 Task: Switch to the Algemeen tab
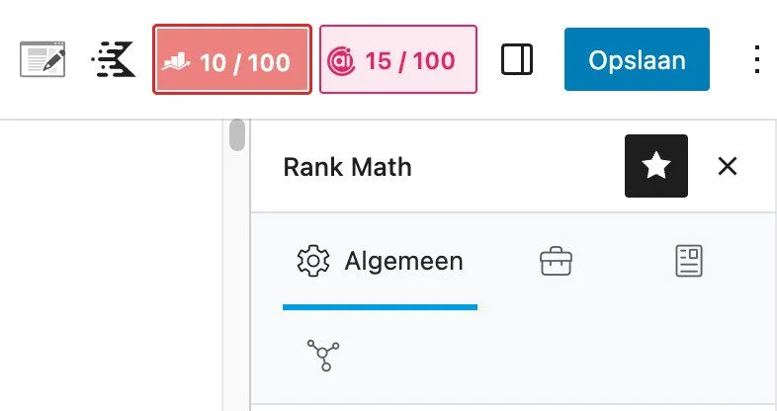point(380,262)
